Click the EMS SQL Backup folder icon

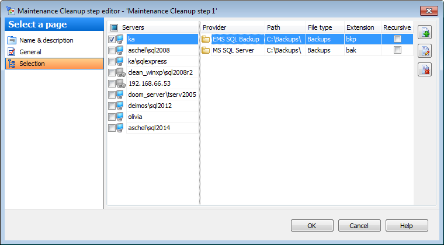pyautogui.click(x=206, y=39)
